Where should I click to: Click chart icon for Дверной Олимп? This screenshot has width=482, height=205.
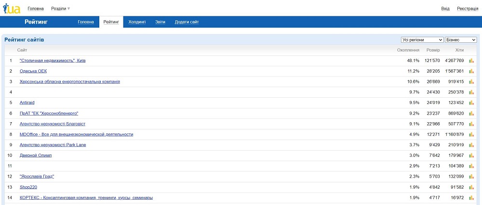click(x=471, y=155)
